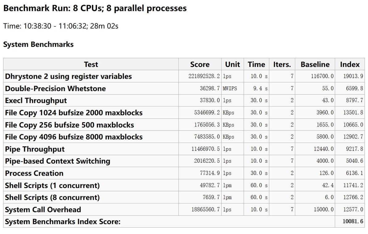Click the Score column header

coord(200,65)
